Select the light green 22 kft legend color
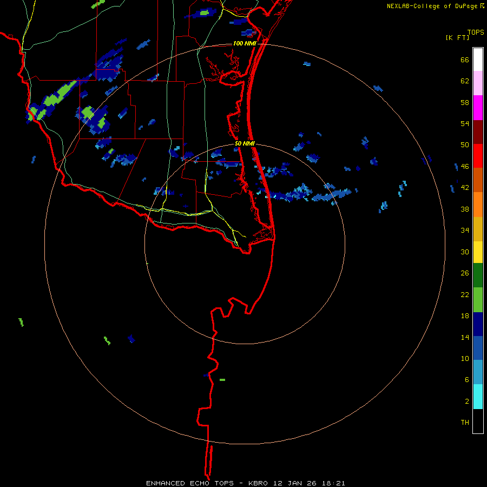The height and width of the screenshot is (487, 487). (478, 300)
